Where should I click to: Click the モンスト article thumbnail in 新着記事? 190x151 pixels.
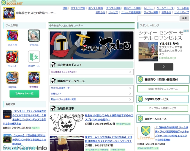7,114
